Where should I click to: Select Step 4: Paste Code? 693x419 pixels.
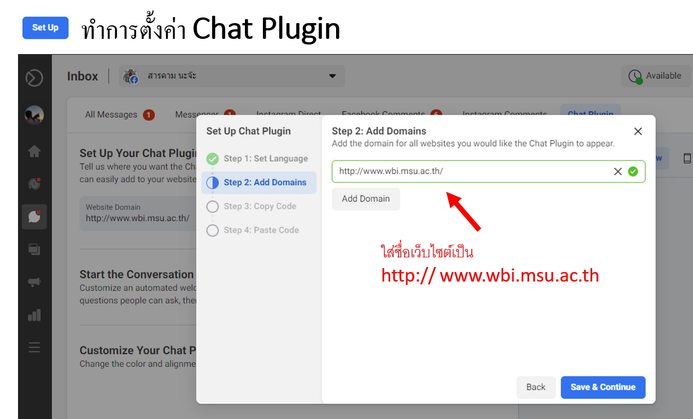point(259,230)
